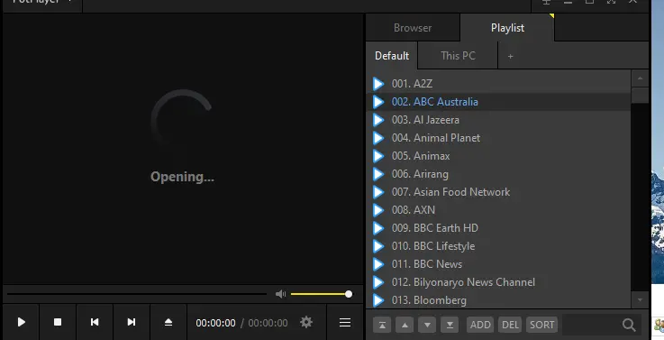Switch to the Playlist tab
Screen dimensions: 664x340
(507, 28)
